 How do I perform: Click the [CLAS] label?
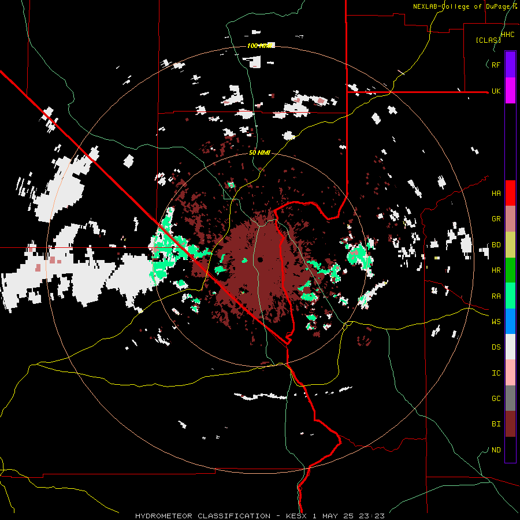point(488,40)
